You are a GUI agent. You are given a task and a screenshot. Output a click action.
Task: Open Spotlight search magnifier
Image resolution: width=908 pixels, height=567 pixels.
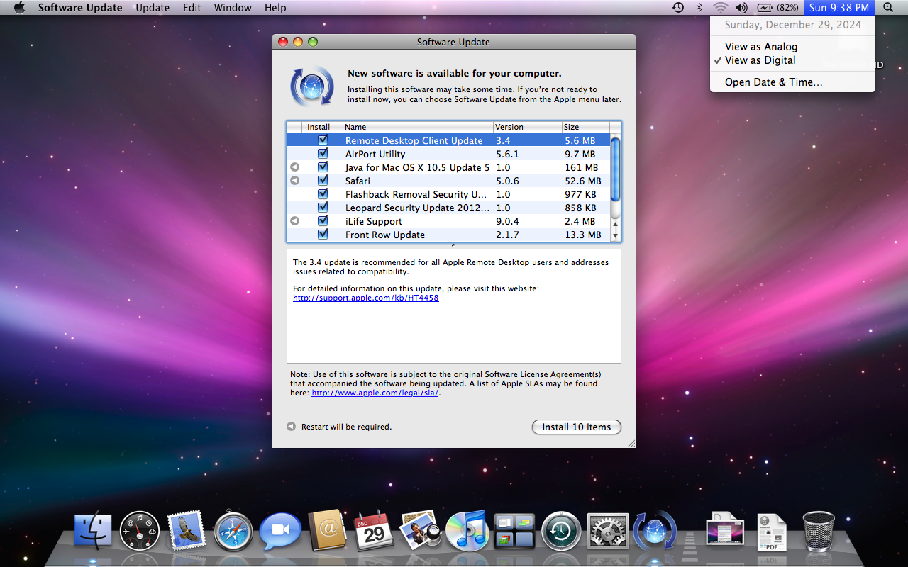(888, 8)
